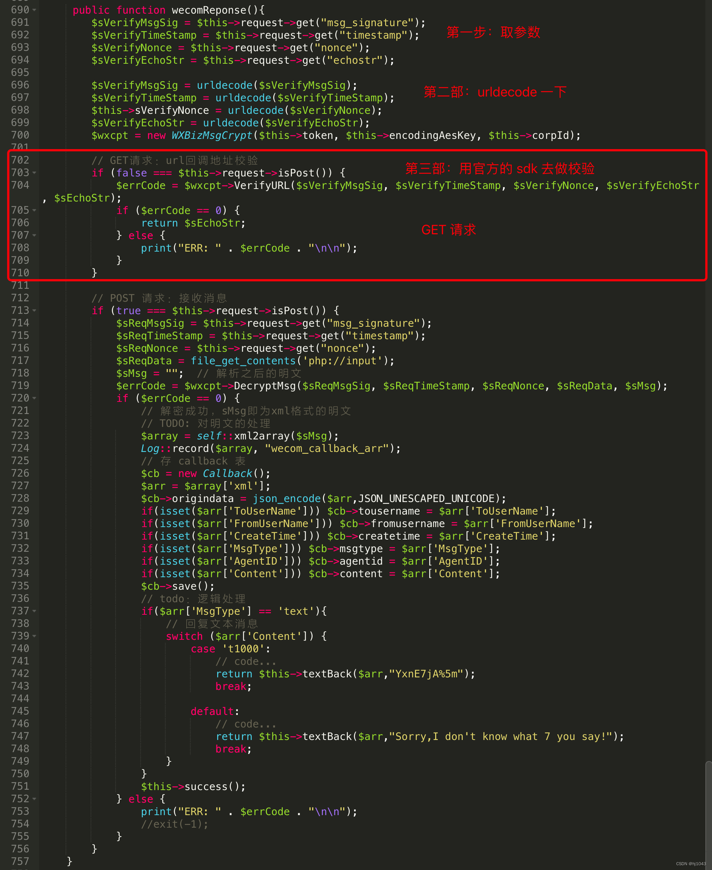Fold the else block at line 707
Image resolution: width=712 pixels, height=870 pixels.
[35, 236]
